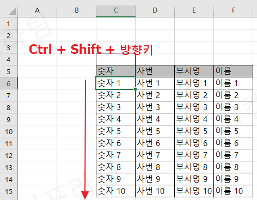257x200 pixels.
Task: Click cell containing 숫자 10
Action: pos(115,191)
